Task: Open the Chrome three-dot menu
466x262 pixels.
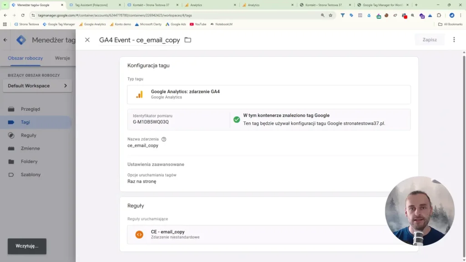Action: (461, 15)
